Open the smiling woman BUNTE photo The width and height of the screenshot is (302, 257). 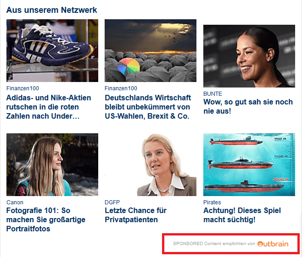tap(249, 56)
